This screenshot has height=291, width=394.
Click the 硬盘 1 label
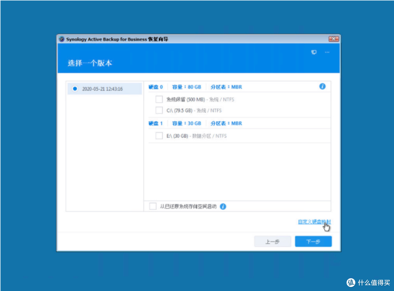(155, 124)
